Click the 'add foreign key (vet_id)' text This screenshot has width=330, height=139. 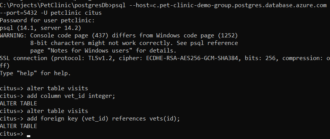(x=68, y=119)
